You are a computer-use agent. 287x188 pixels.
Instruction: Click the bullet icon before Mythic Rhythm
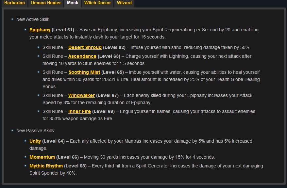(x=25, y=166)
